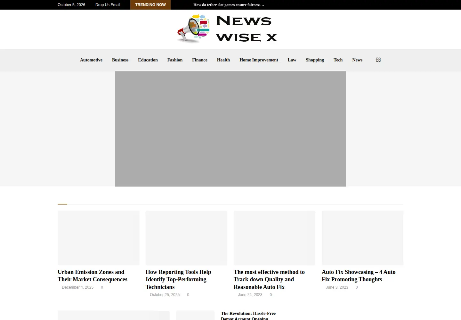Screen dimensions: 461x320
Task: Click the large gray banner placeholder
Action: click(230, 129)
